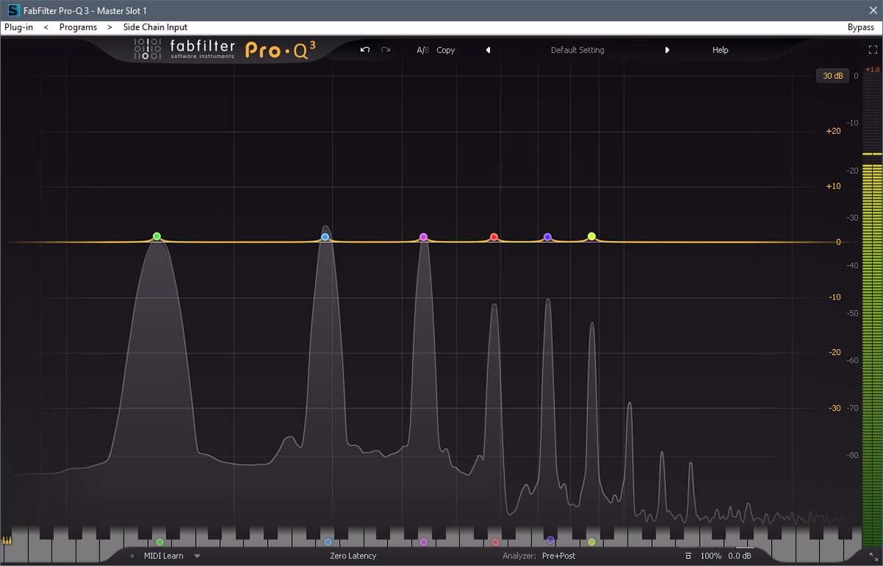The height and width of the screenshot is (566, 883).
Task: Open the Help menu button
Action: point(720,50)
